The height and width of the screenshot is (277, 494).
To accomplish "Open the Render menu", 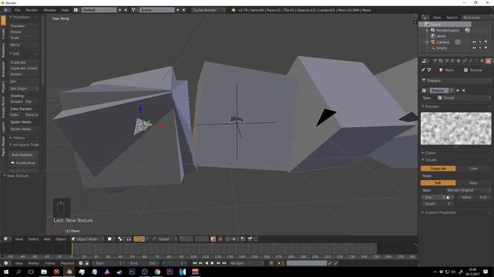I will coord(32,10).
